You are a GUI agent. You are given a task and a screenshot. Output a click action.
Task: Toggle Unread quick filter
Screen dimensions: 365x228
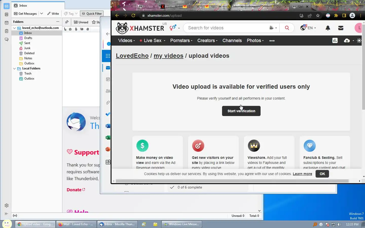[81, 22]
